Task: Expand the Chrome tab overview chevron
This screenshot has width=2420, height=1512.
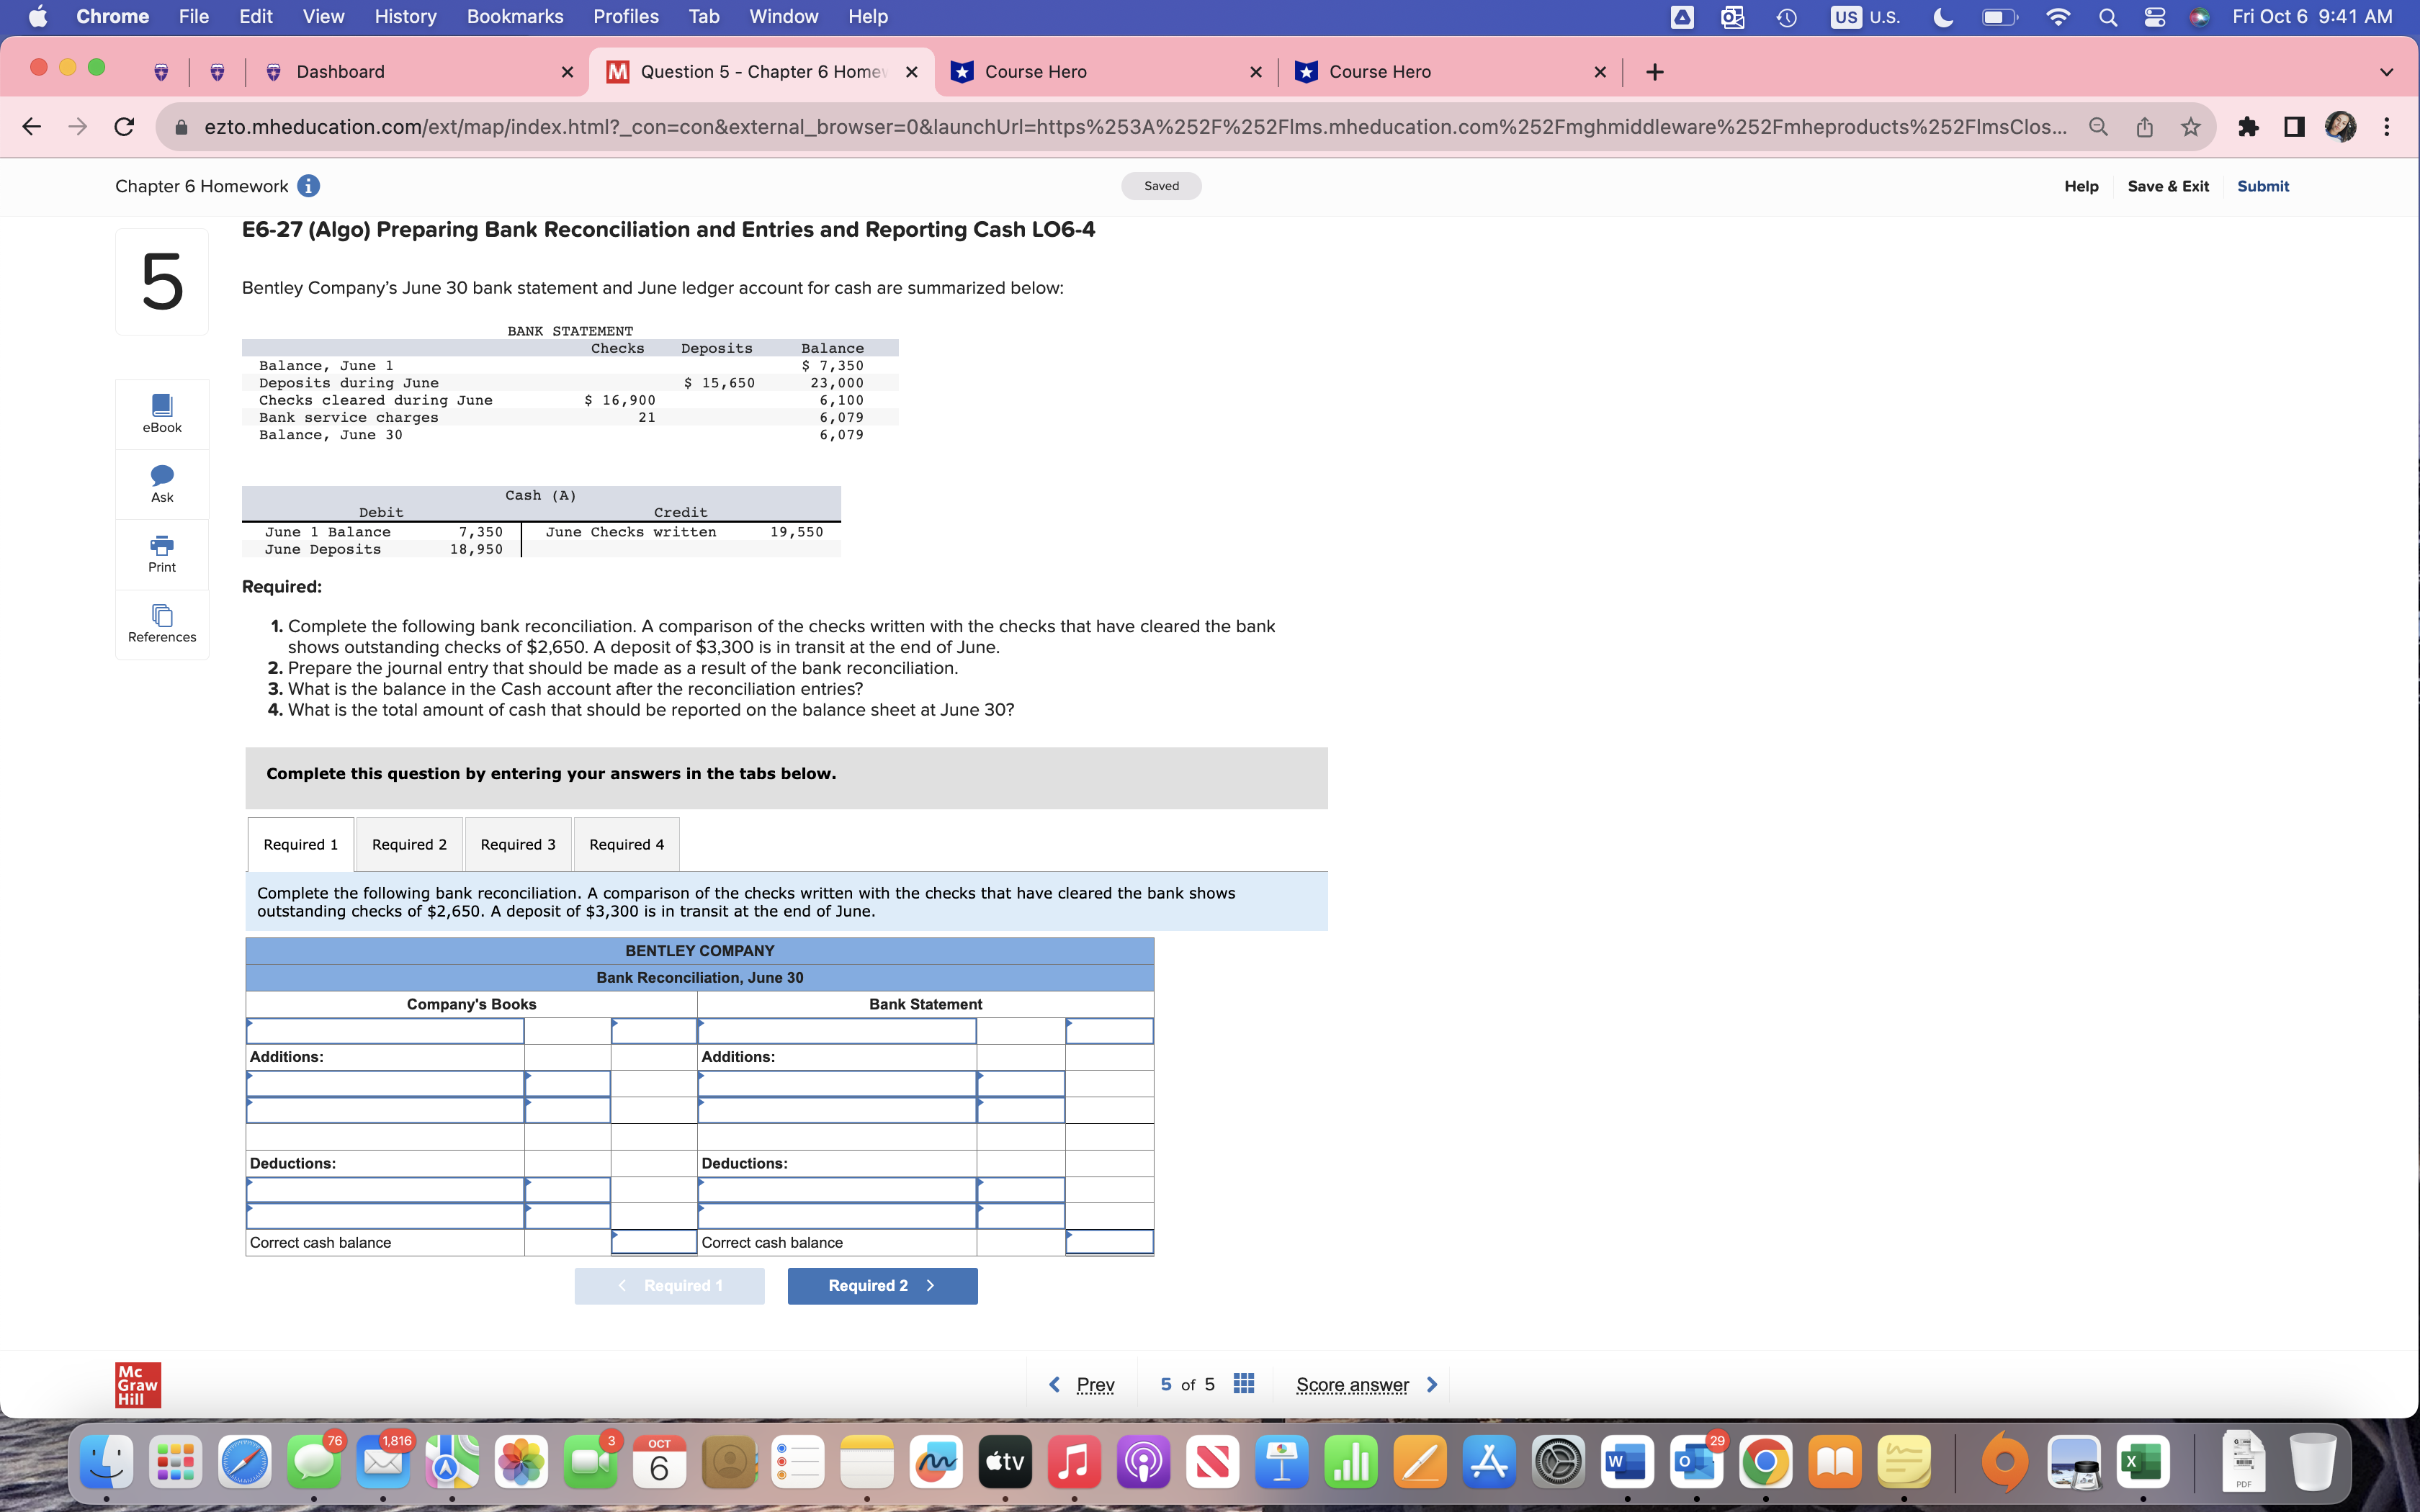Action: [2386, 71]
